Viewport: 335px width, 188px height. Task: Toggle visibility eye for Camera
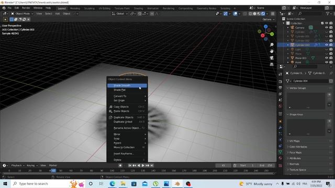point(327,28)
